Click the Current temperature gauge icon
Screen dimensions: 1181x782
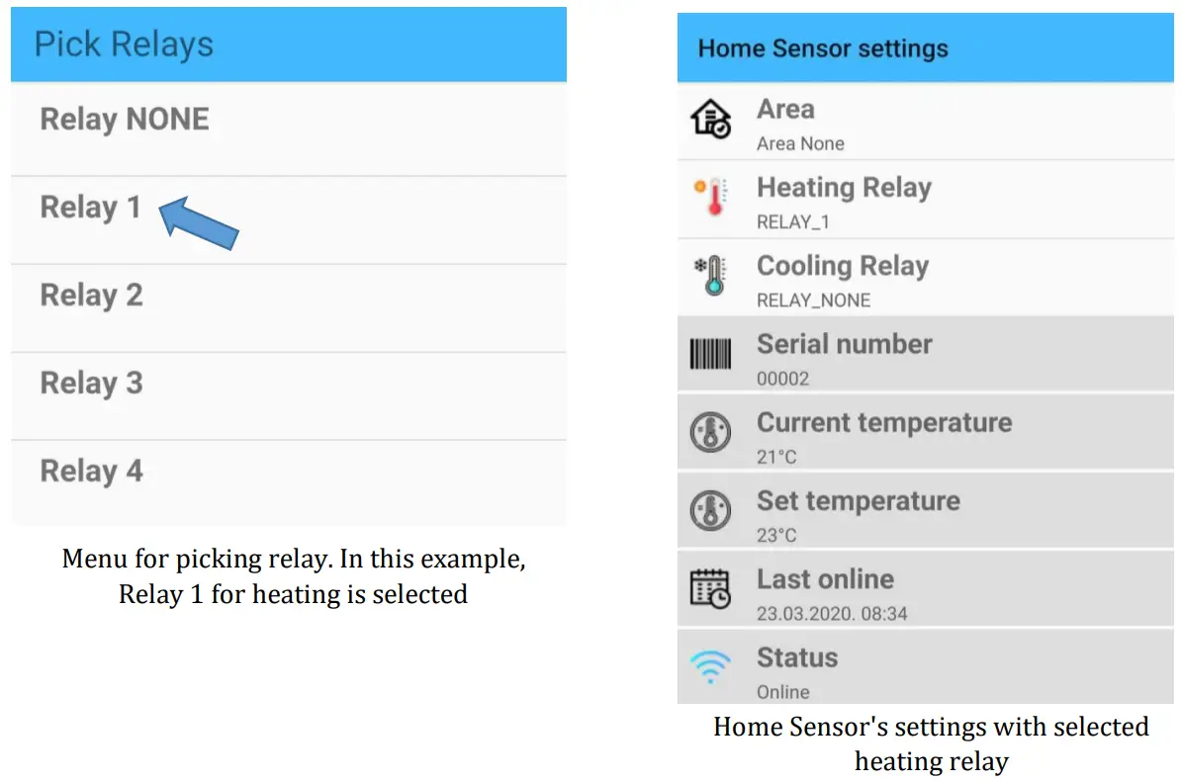pos(709,432)
